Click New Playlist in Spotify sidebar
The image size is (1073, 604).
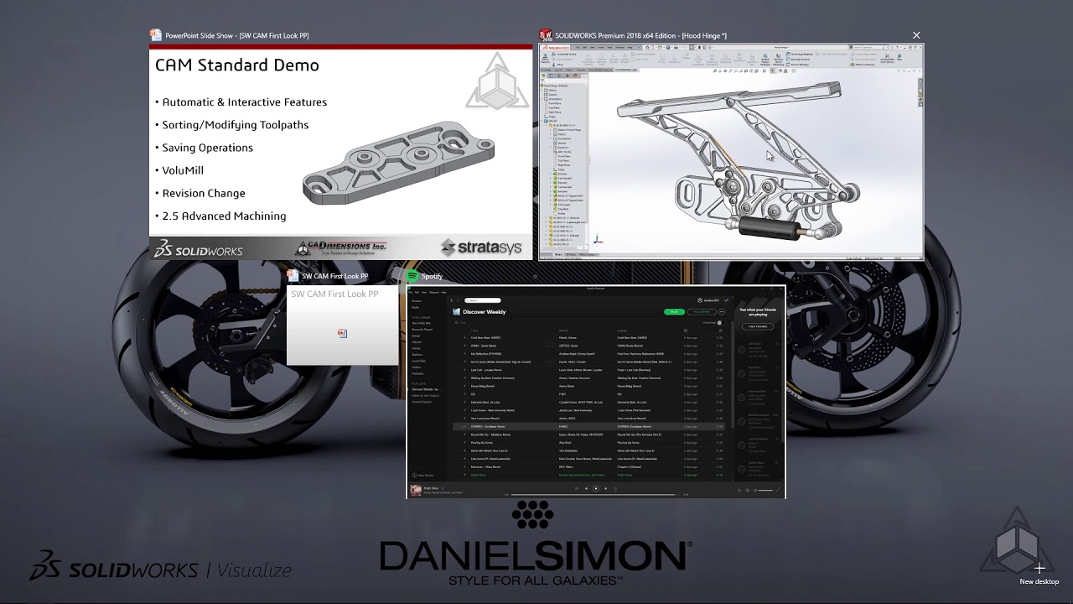point(423,475)
